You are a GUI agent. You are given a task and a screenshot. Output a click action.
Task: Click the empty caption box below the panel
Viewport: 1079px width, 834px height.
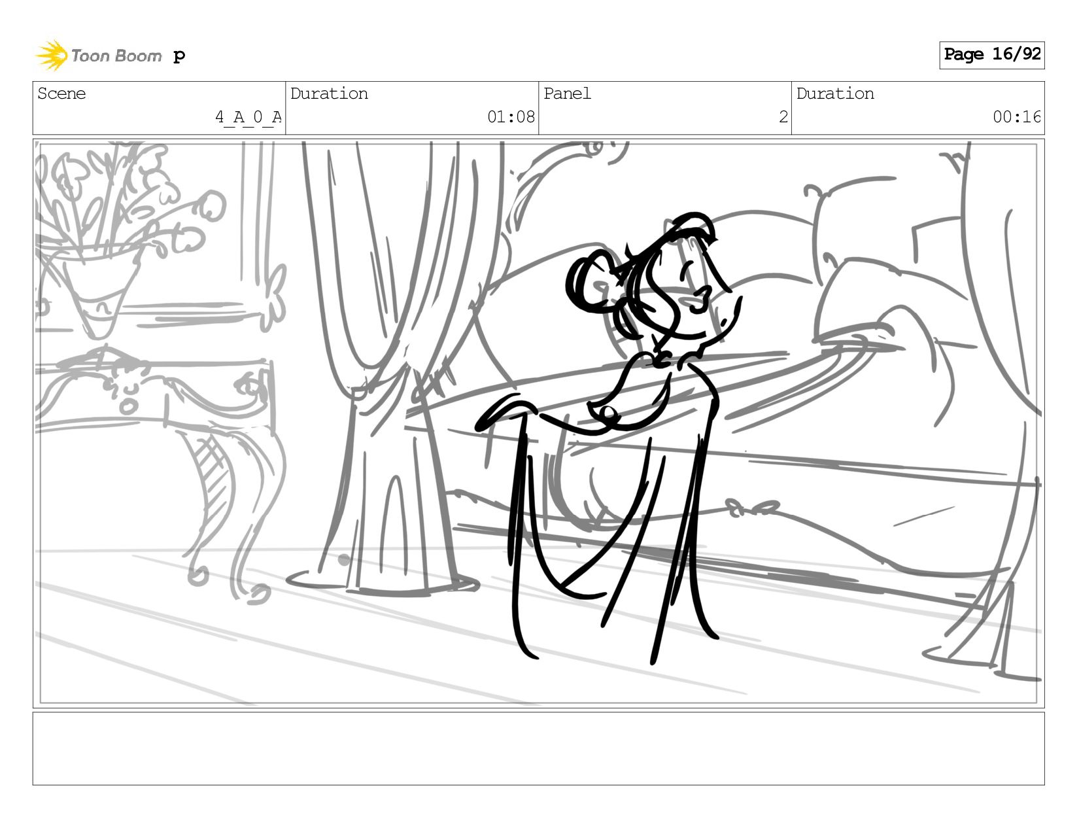click(538, 748)
